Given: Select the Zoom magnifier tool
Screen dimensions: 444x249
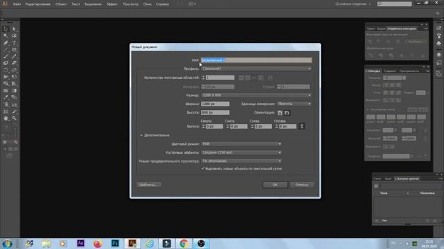Looking at the screenshot, I should point(14,118).
